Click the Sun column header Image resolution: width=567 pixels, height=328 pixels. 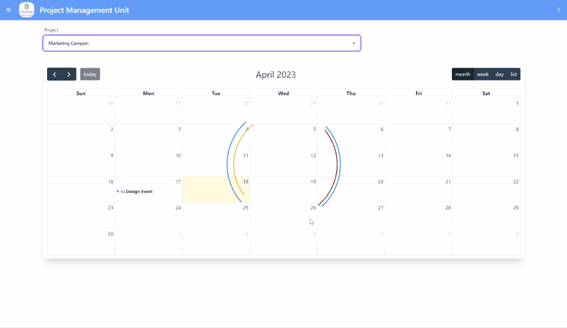pyautogui.click(x=81, y=93)
